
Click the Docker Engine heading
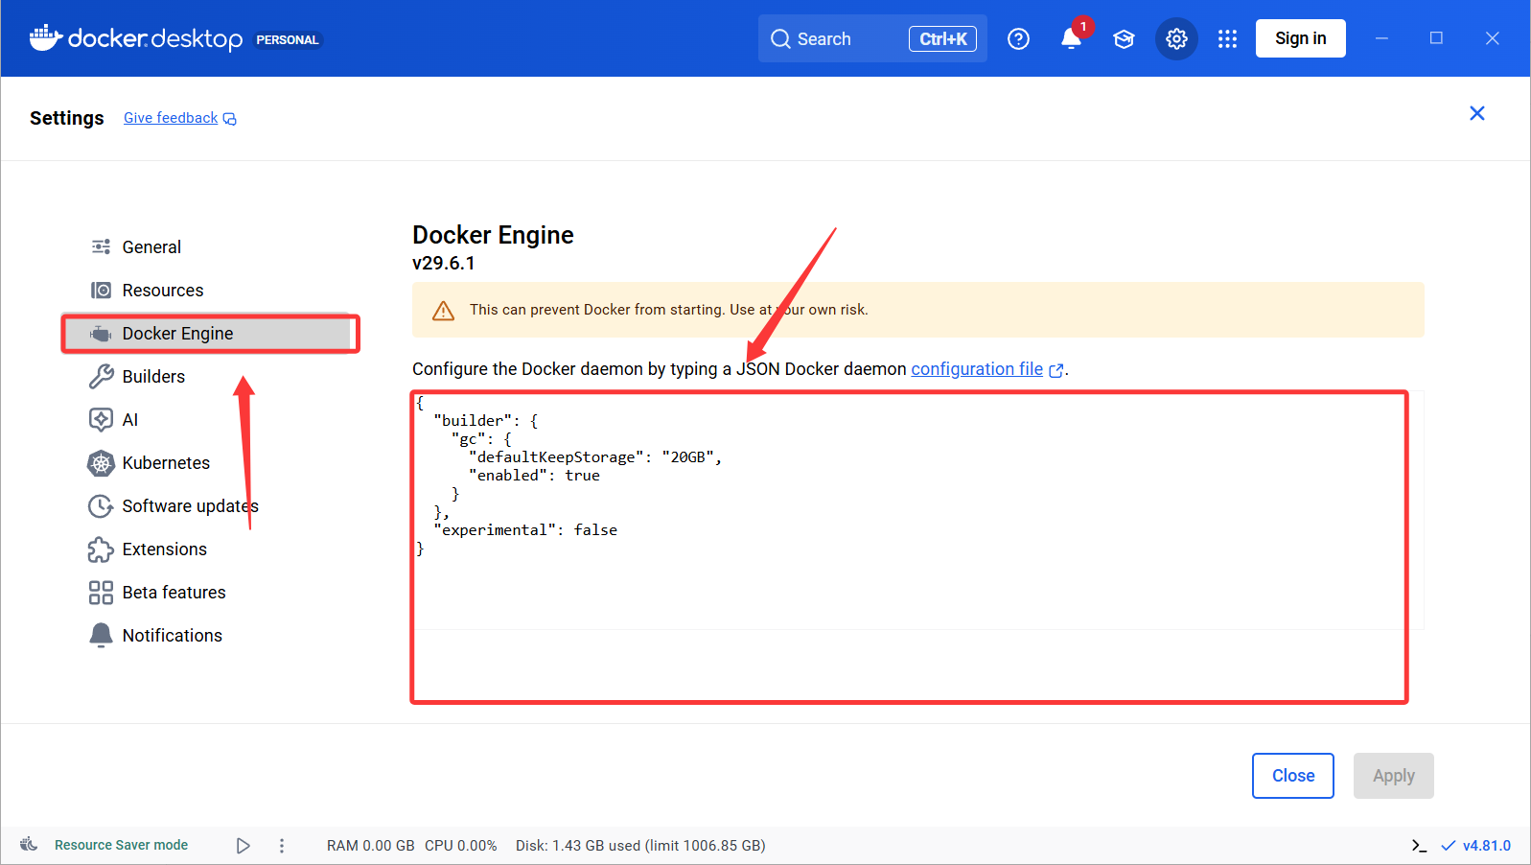pyautogui.click(x=493, y=235)
